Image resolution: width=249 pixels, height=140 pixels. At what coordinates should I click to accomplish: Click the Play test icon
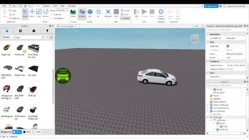click(x=137, y=12)
